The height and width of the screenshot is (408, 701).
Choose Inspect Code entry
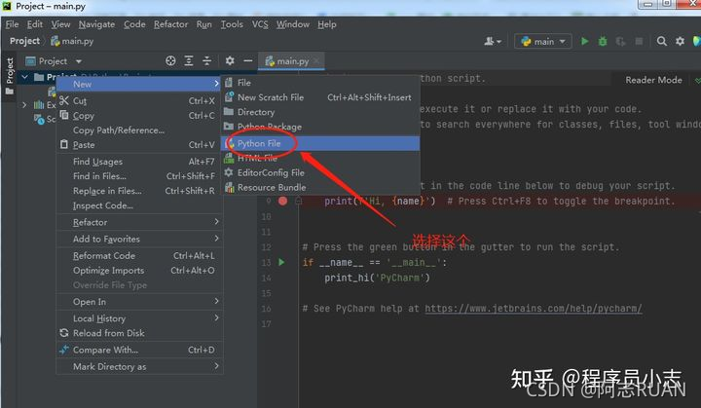click(x=138, y=205)
